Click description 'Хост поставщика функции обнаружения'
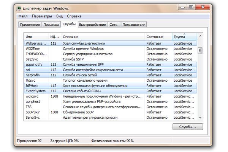 tap(95, 85)
